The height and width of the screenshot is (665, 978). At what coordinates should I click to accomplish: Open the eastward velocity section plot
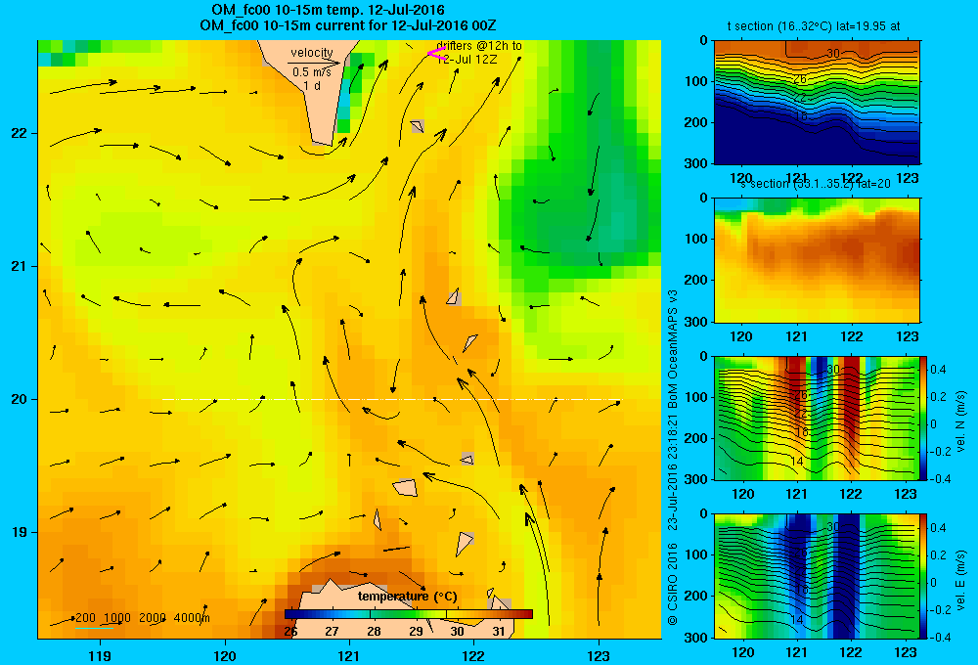(817, 575)
